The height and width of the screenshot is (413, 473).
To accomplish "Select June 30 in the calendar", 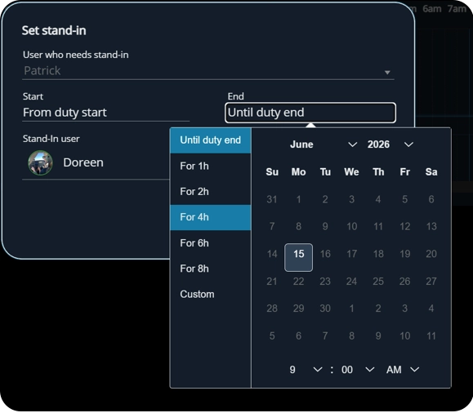I will tap(325, 309).
